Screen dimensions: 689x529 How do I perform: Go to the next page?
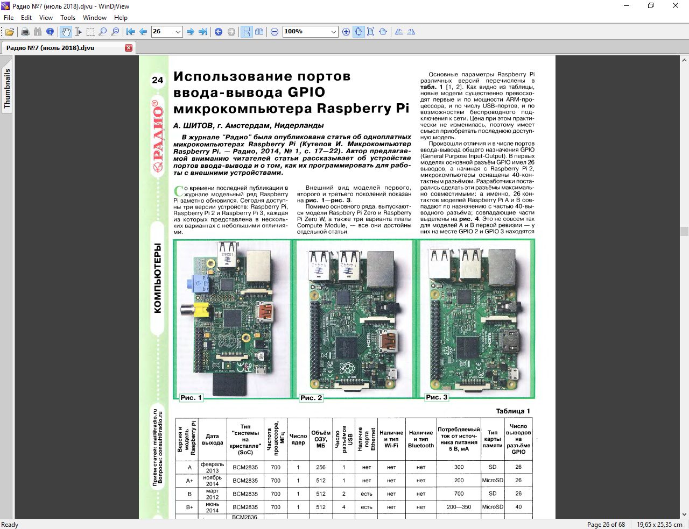(x=191, y=32)
